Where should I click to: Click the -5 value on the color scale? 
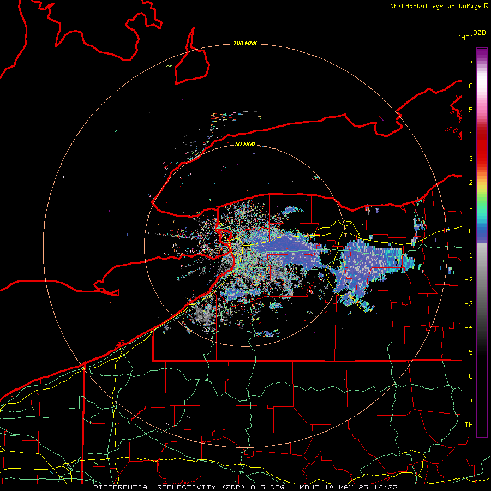point(469,352)
